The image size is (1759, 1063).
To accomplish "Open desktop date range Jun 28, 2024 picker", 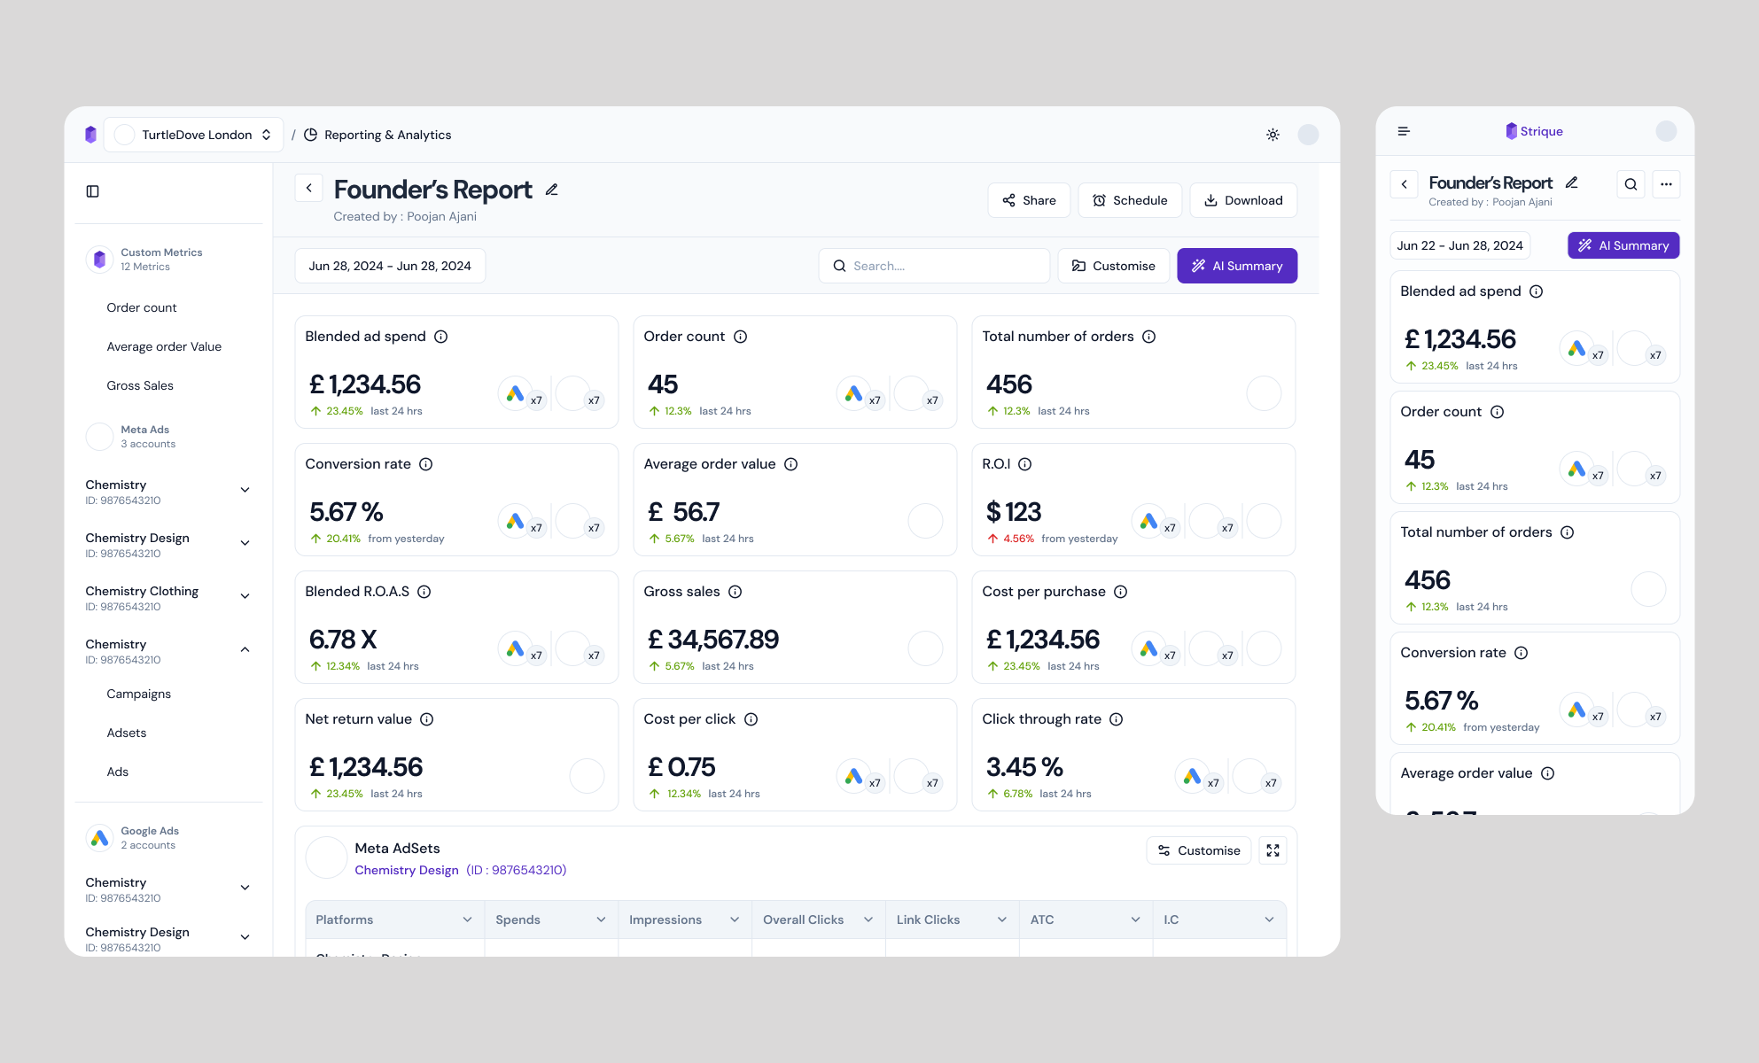I will (390, 266).
